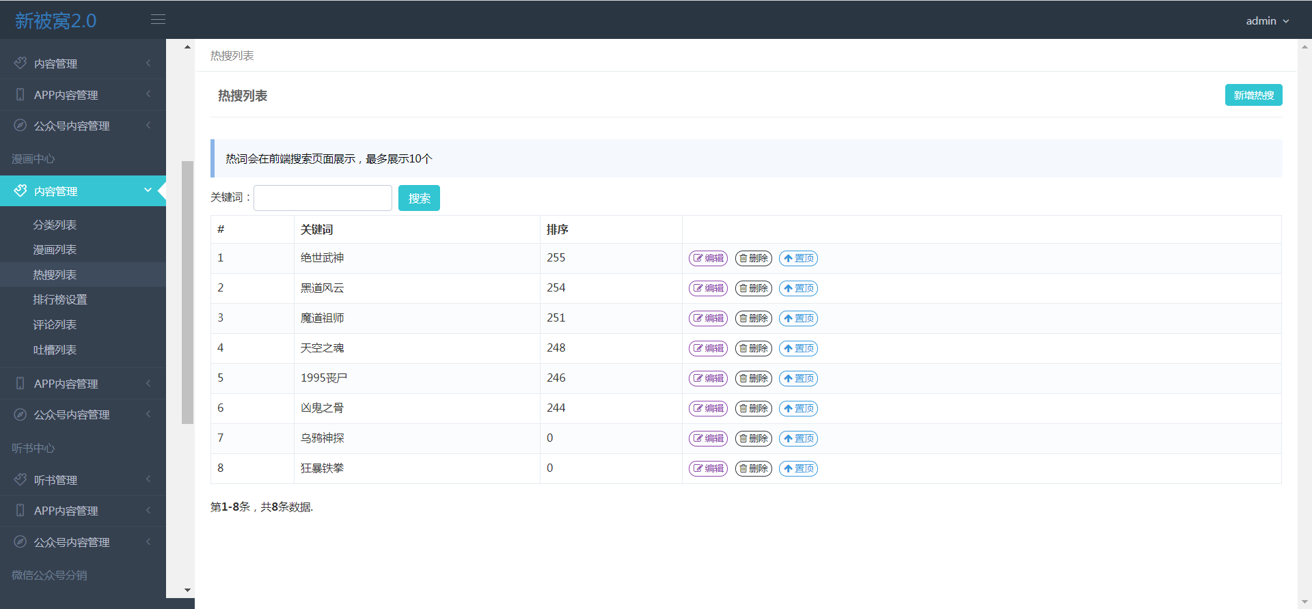Image resolution: width=1312 pixels, height=609 pixels.
Task: Pin 黑道风云 to top
Action: pos(798,288)
